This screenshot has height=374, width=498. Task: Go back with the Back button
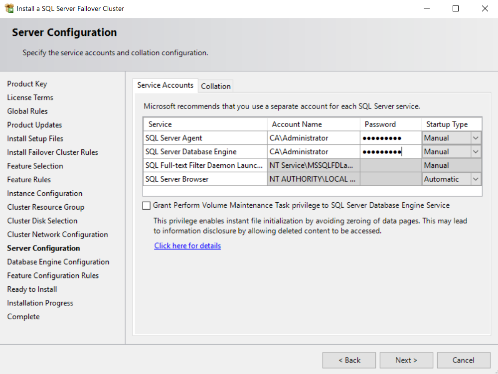click(349, 360)
